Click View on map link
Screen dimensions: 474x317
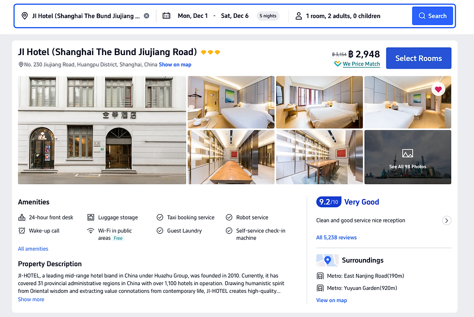coord(331,301)
